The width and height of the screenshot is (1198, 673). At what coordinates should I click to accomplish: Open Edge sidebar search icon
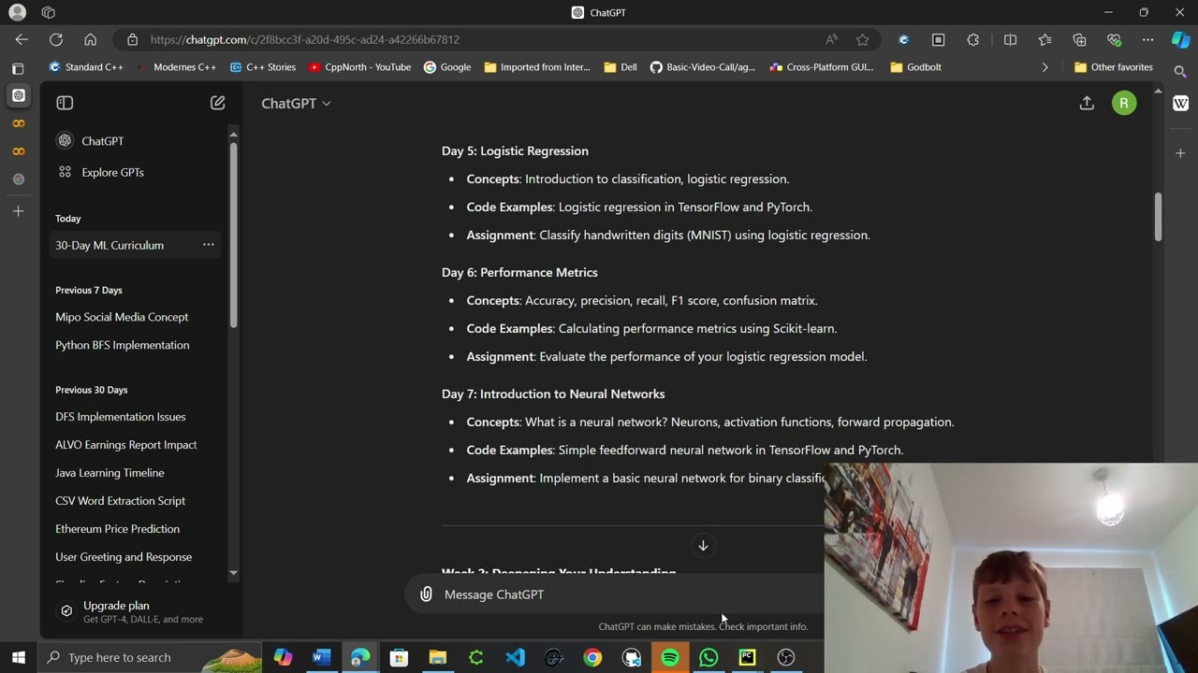1180,71
